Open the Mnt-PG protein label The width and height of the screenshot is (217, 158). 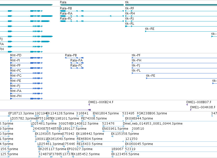point(16,76)
